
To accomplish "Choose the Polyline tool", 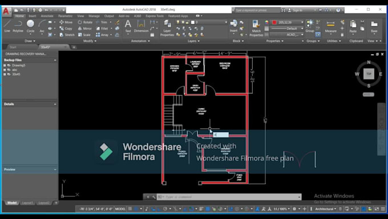I will click(18, 26).
